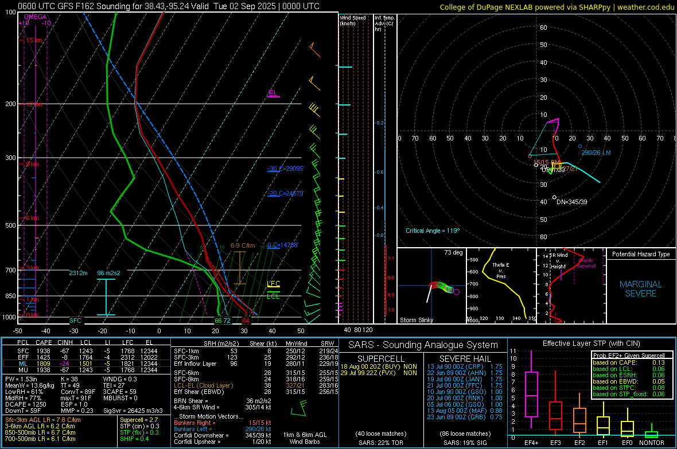The width and height of the screenshot is (677, 449).
Task: Click the ConvT = 89F value
Action: click(77, 392)
